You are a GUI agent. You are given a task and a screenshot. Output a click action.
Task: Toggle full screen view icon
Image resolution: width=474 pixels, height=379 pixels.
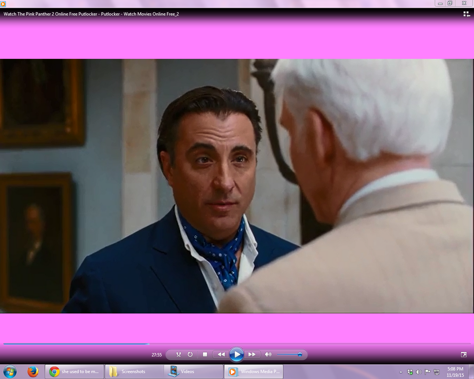464,355
